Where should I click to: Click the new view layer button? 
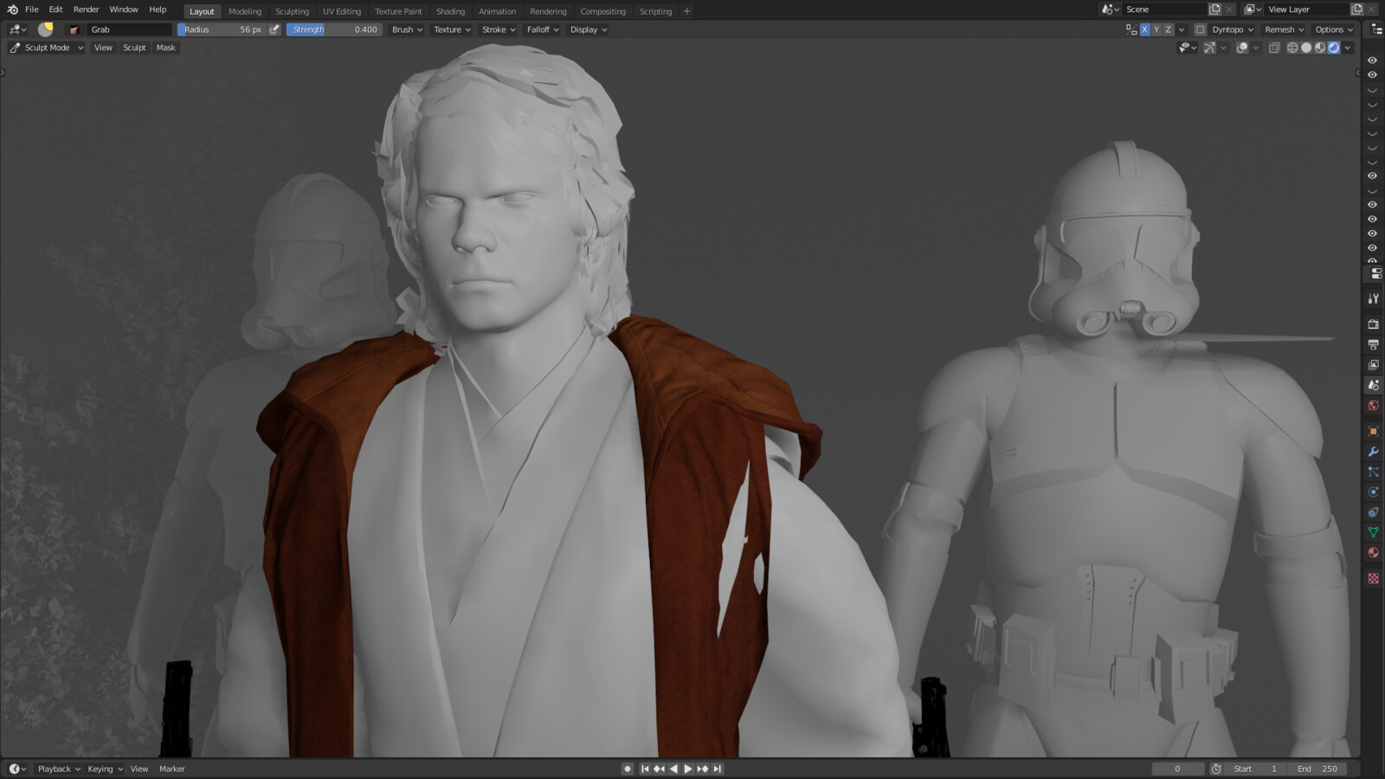coord(1356,10)
